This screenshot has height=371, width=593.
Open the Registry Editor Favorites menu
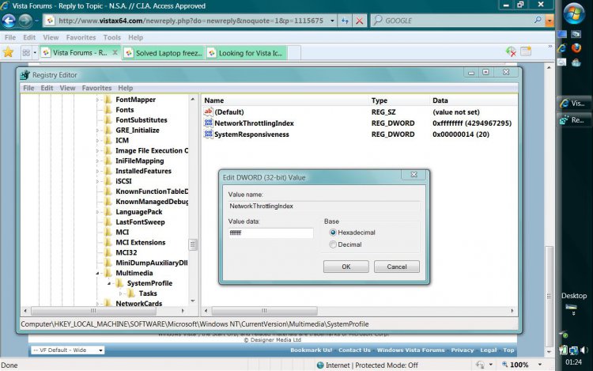coord(96,88)
